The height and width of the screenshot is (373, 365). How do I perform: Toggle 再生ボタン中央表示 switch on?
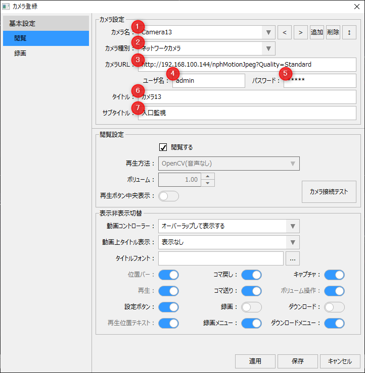click(169, 196)
